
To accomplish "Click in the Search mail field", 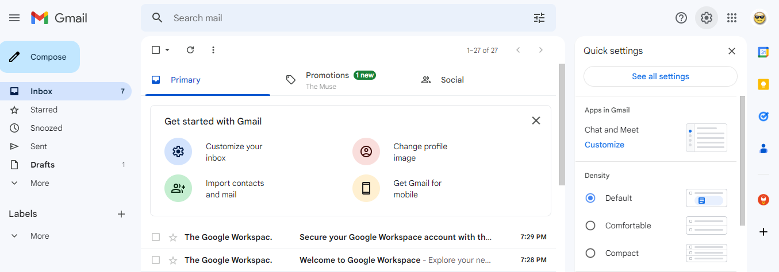I will pos(348,18).
